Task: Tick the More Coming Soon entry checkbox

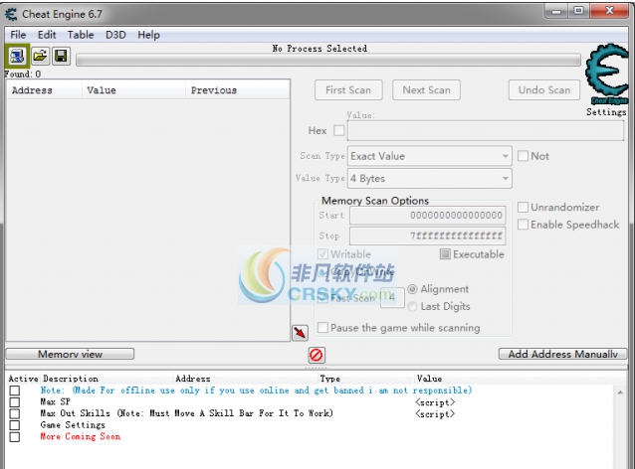Action: (x=15, y=437)
